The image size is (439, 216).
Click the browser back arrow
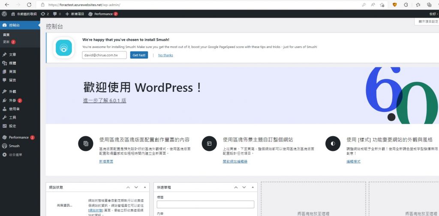pos(7,5)
